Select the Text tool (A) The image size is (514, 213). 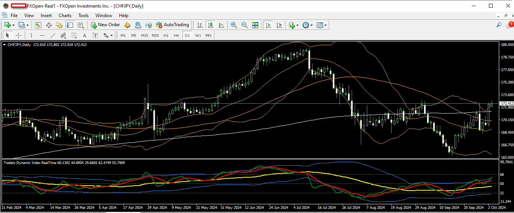pyautogui.click(x=85, y=35)
